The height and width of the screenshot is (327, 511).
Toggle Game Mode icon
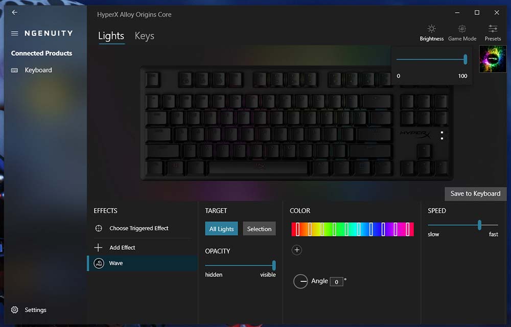pyautogui.click(x=462, y=29)
